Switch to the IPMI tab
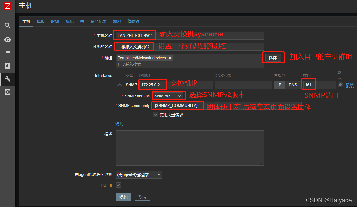This screenshot has height=207, width=357. coord(55,22)
